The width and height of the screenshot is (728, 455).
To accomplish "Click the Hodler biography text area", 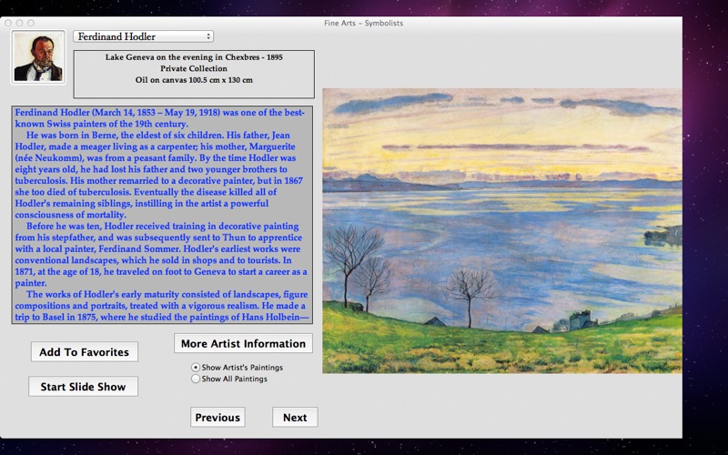I will (x=162, y=215).
